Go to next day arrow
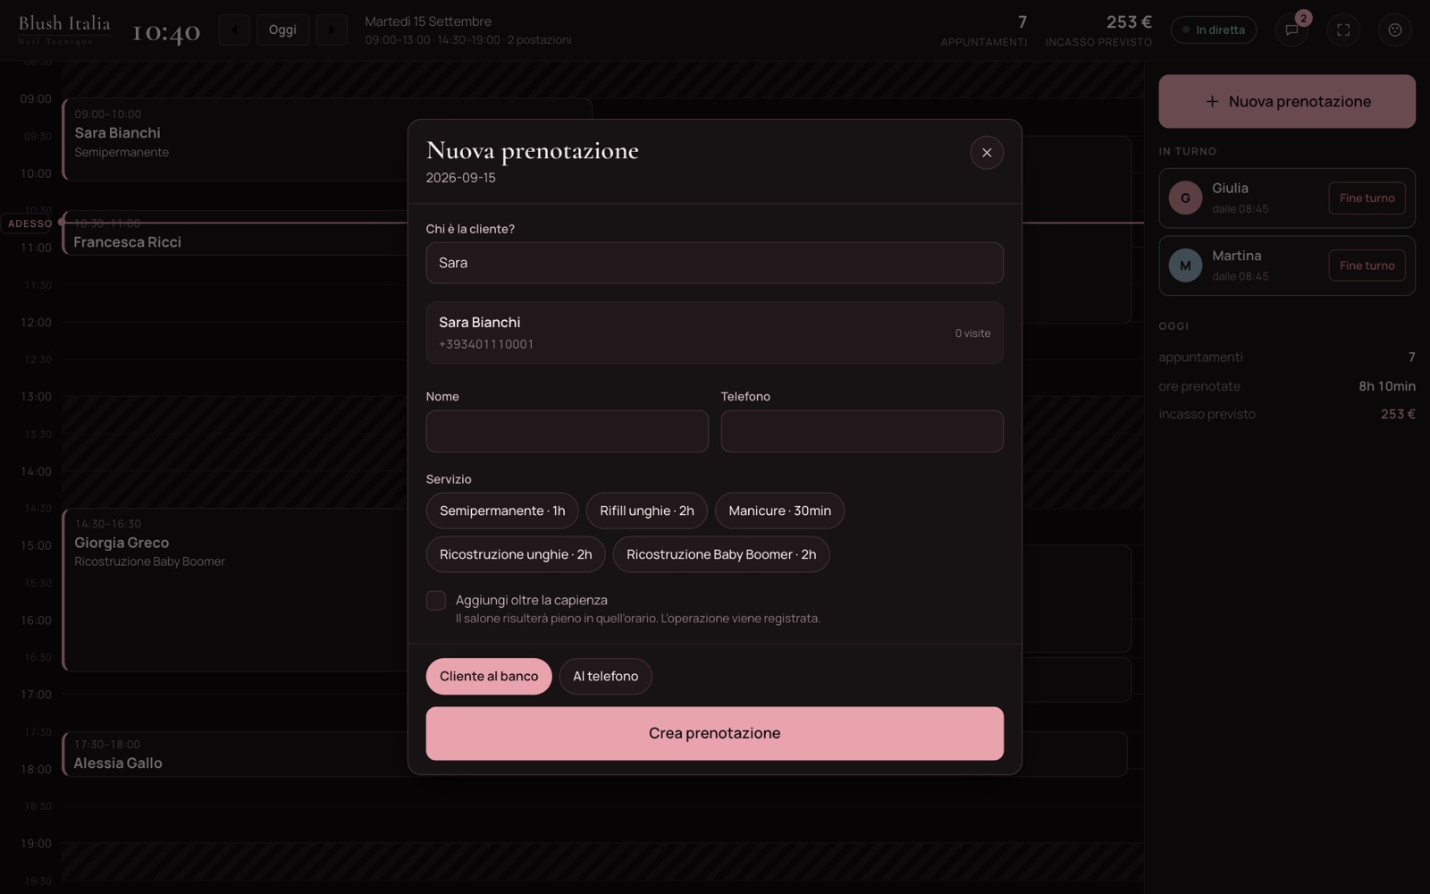This screenshot has width=1430, height=894. click(332, 30)
